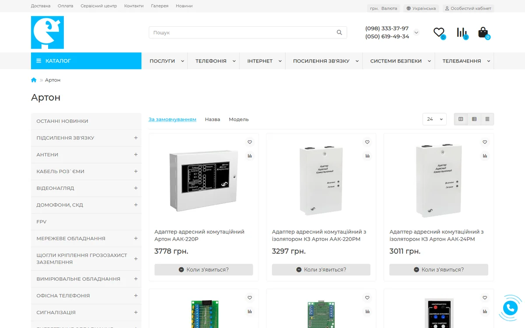
Task: Expand ДОМОФОНИ, СКД category plus
Action: (136, 205)
